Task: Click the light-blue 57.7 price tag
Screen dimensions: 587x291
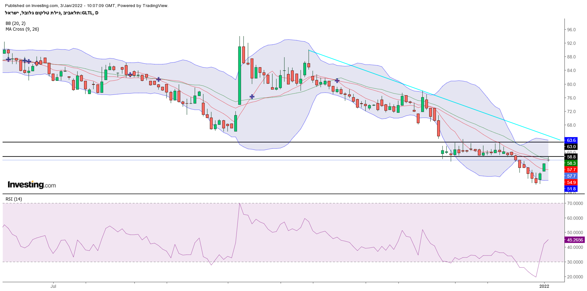Action: (x=571, y=176)
